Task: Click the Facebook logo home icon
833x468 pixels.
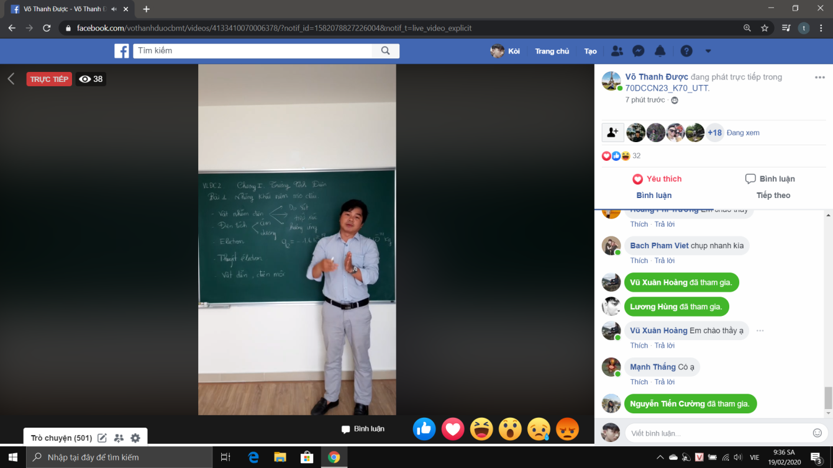Action: [x=122, y=51]
